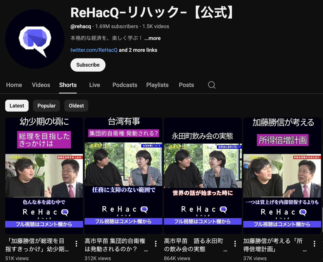Select the Popular filter chip
Viewport: 323px width, 262px height.
[46, 106]
